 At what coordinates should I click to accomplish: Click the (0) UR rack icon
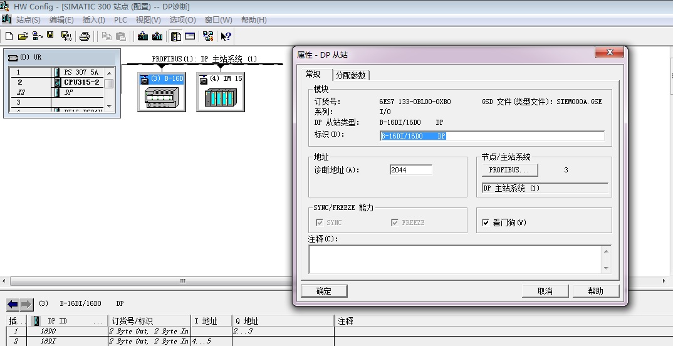tap(13, 57)
